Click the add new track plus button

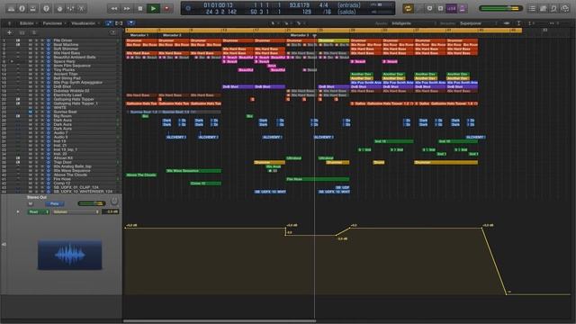[x=10, y=32]
